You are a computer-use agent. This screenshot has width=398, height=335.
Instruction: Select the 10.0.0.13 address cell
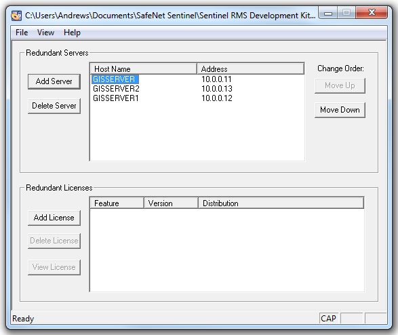coord(217,89)
